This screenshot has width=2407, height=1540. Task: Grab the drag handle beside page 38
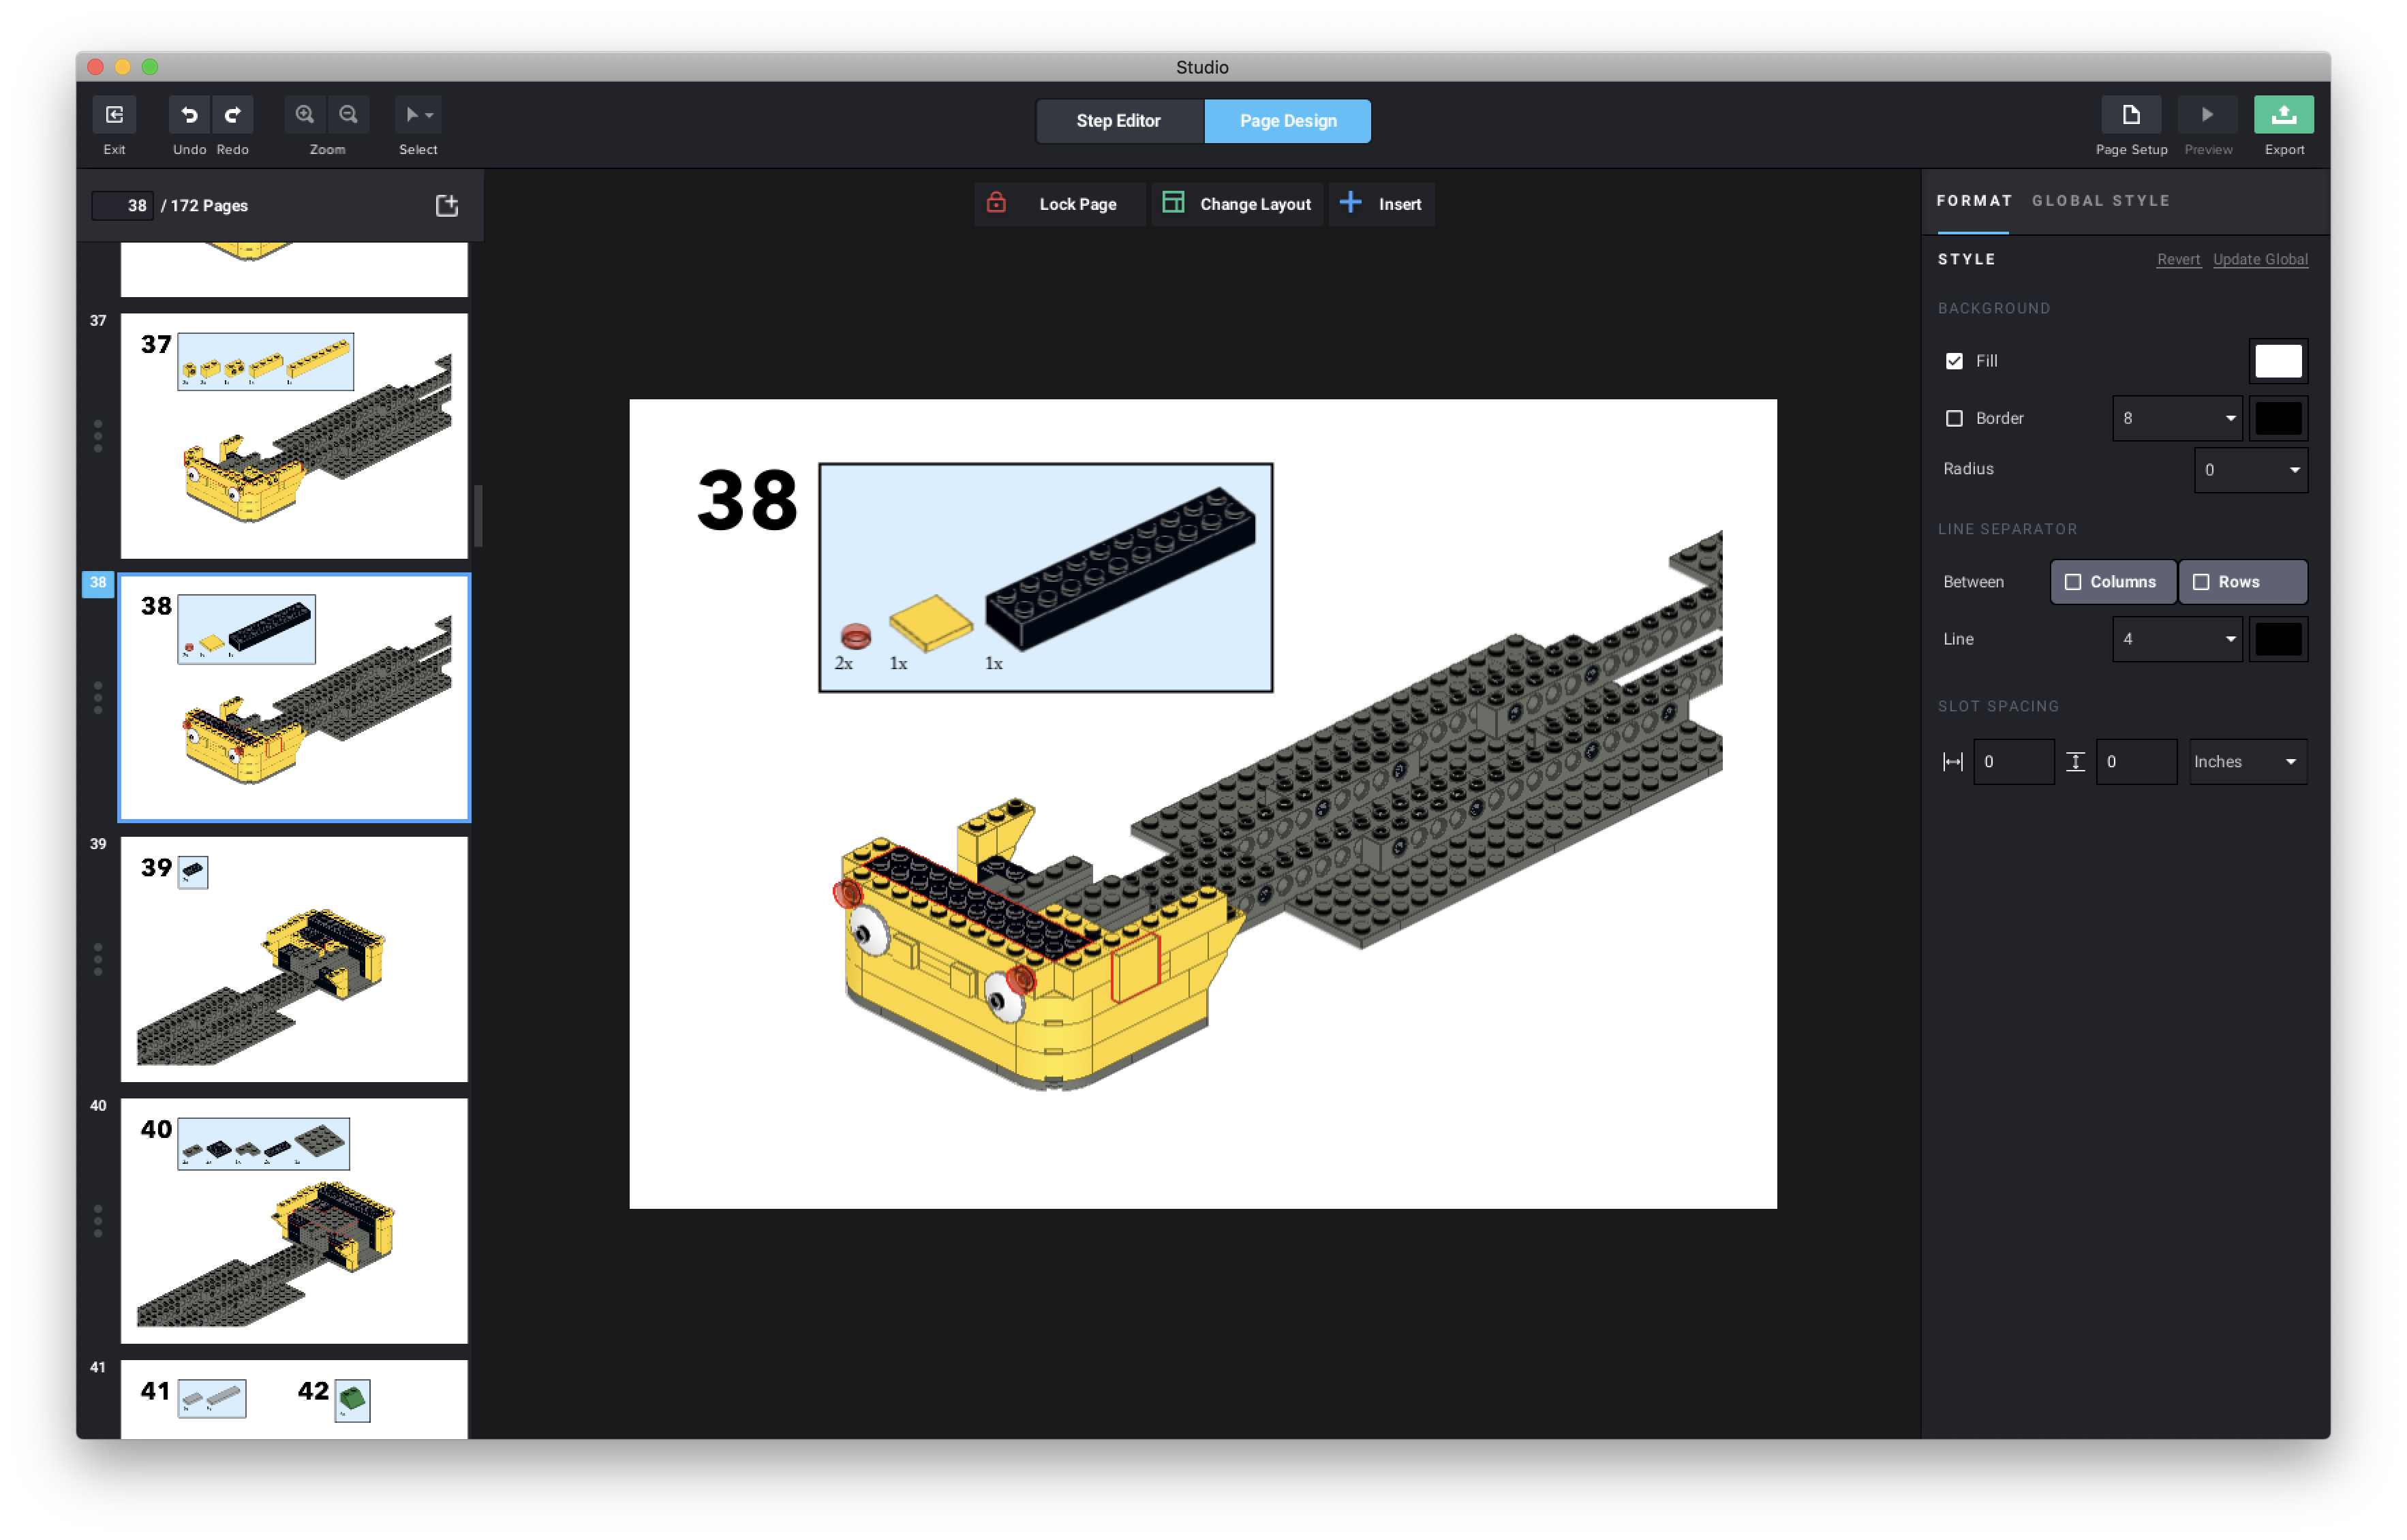(x=98, y=698)
